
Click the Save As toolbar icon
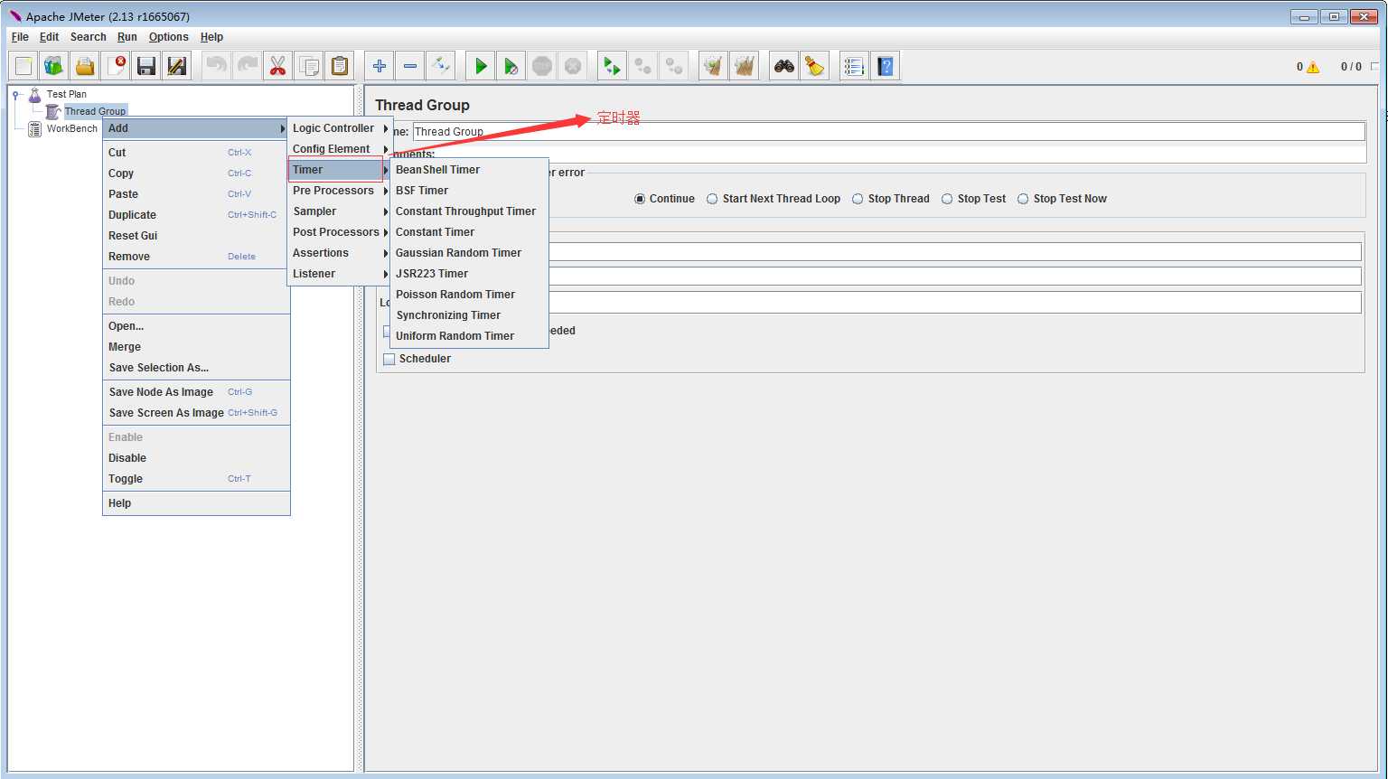point(177,66)
